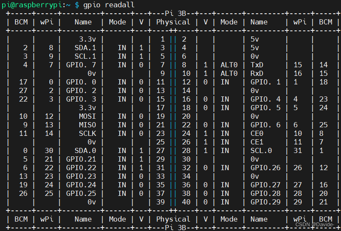This screenshot has height=231, width=341.
Task: Select the ALT0 mode for TxD row
Action: (229, 65)
